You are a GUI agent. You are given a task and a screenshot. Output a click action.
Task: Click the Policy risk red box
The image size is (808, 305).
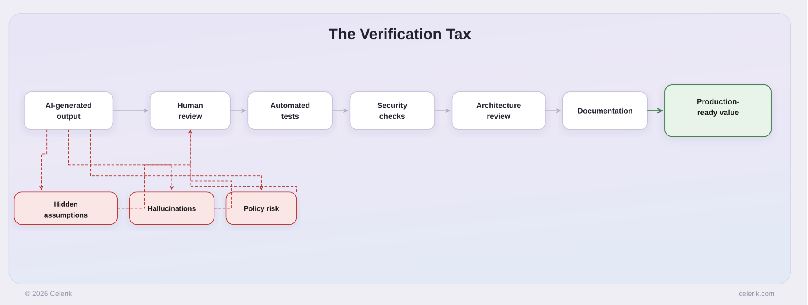[x=261, y=208]
